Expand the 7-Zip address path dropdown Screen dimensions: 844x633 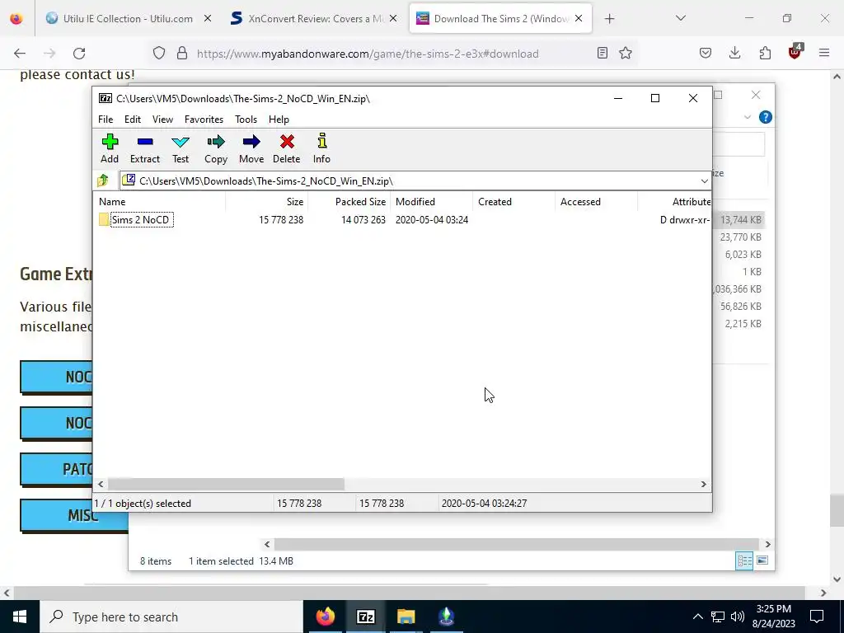704,181
